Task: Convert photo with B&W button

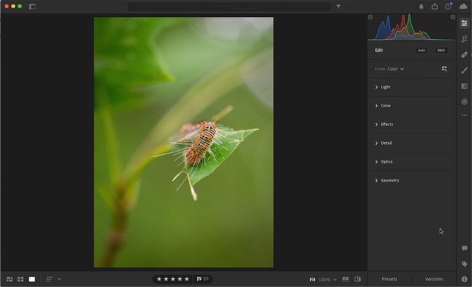Action: (x=441, y=51)
